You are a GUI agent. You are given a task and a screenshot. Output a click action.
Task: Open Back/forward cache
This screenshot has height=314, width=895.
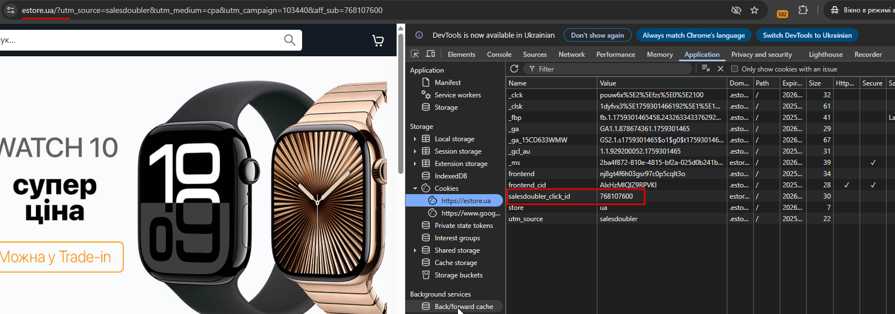point(464,307)
